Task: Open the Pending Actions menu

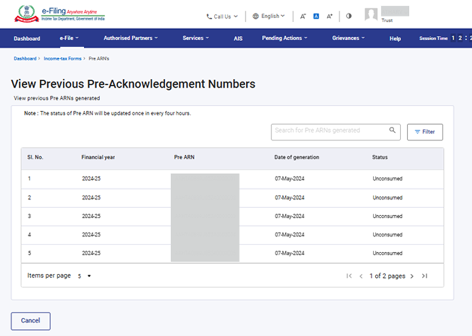Action: click(x=285, y=38)
